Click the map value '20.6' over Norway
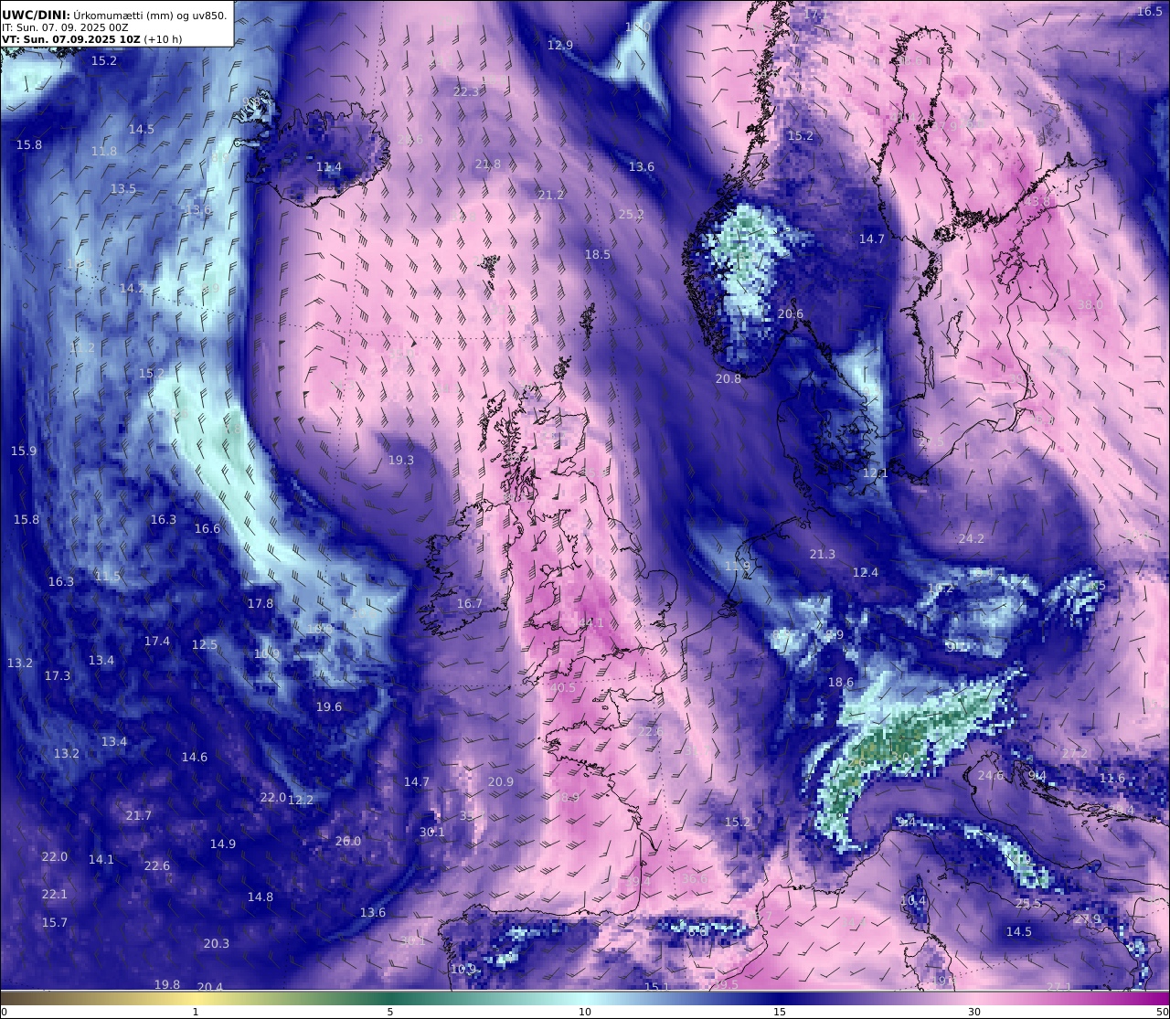The width and height of the screenshot is (1170, 1019). point(791,313)
